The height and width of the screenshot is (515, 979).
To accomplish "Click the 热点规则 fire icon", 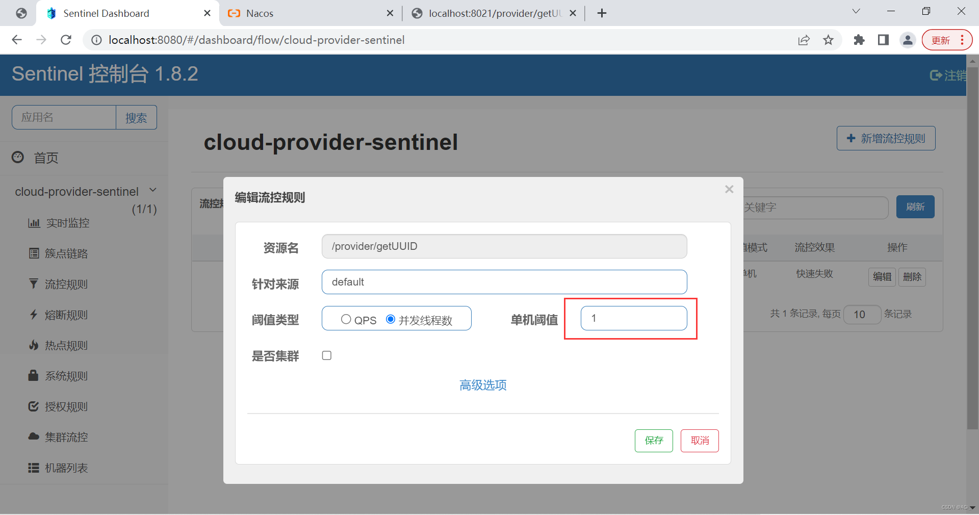I will pyautogui.click(x=34, y=345).
